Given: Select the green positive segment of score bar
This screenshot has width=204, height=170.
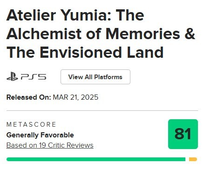Looking at the screenshot, I should pyautogui.click(x=96, y=159).
